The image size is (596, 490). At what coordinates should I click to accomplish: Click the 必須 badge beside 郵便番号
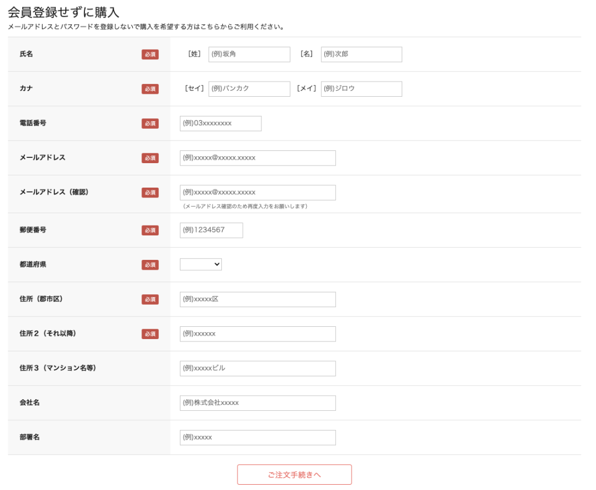click(150, 230)
